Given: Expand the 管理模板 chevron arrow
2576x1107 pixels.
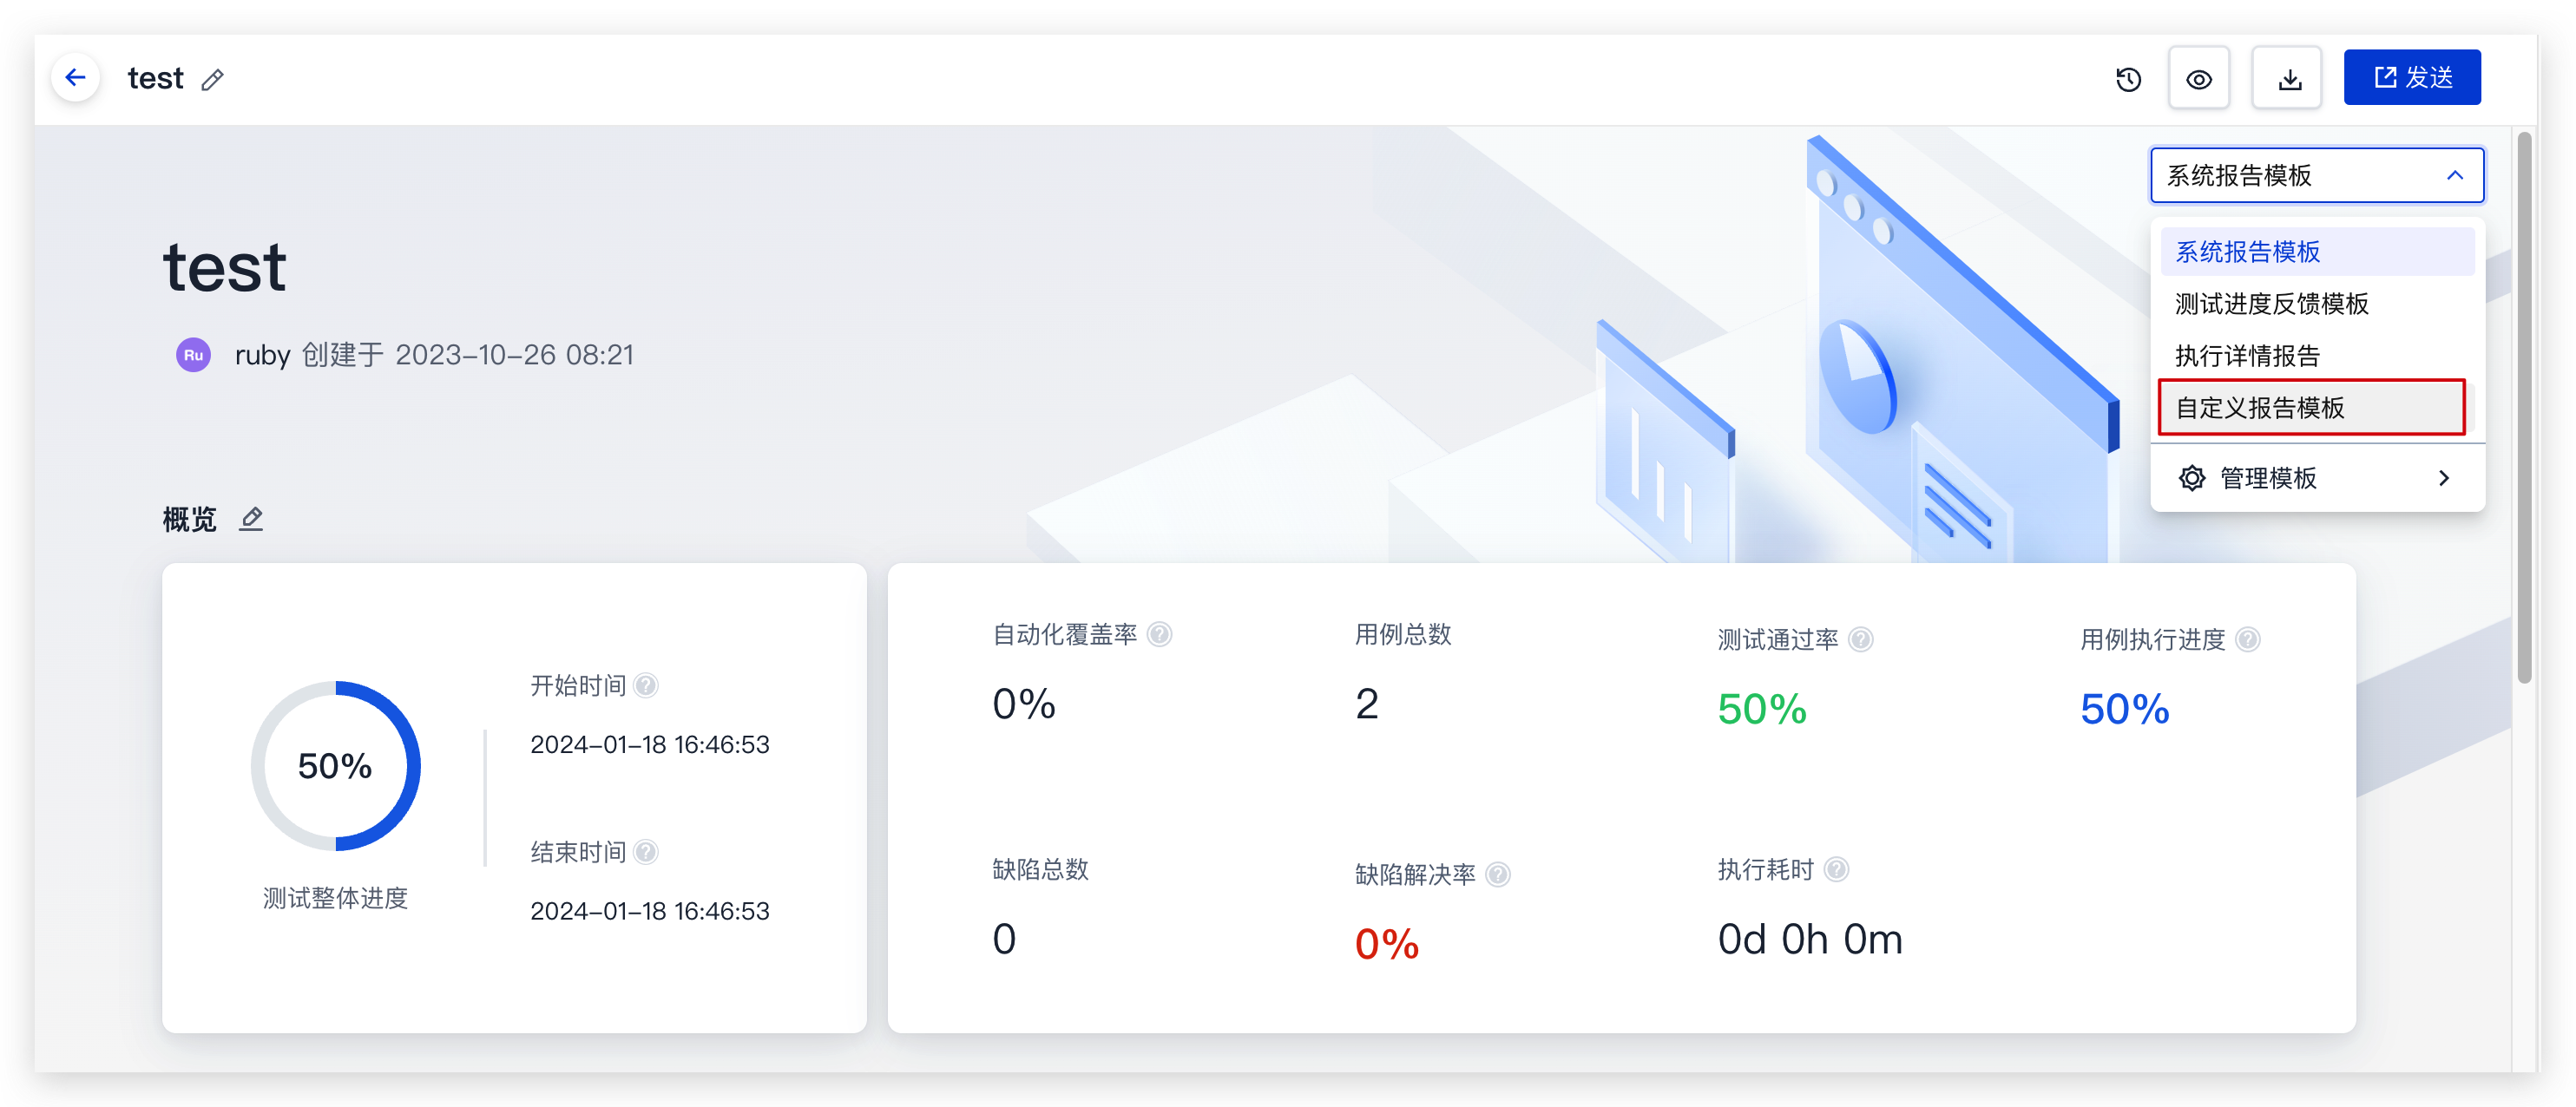Looking at the screenshot, I should point(2443,478).
